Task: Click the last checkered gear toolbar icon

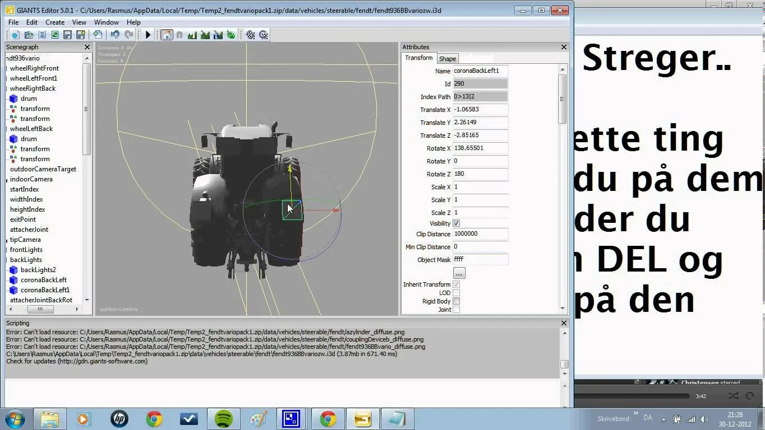Action: point(264,35)
